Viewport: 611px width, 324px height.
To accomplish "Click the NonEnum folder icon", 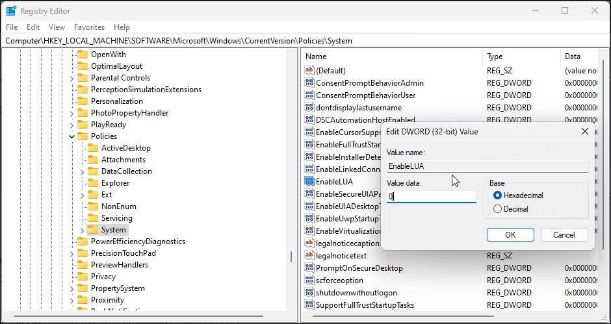I will tap(93, 206).
